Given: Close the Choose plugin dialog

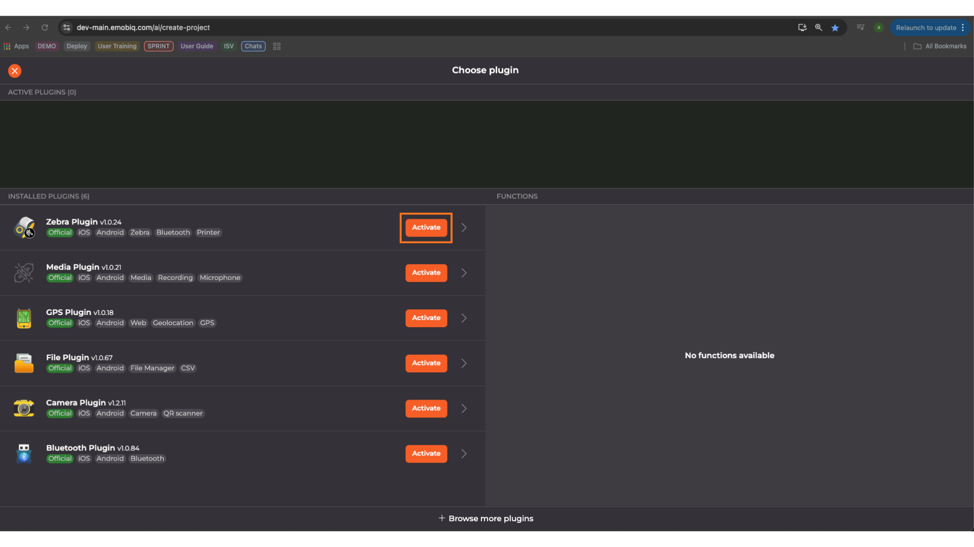Looking at the screenshot, I should [x=15, y=71].
